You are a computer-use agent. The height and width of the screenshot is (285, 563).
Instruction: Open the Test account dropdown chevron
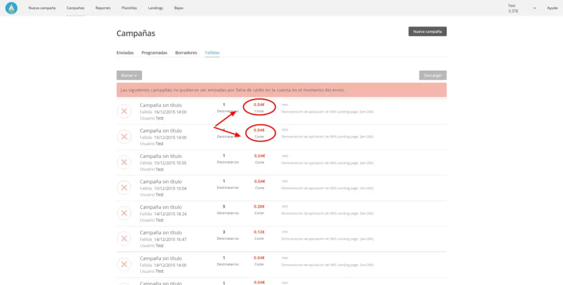(535, 8)
